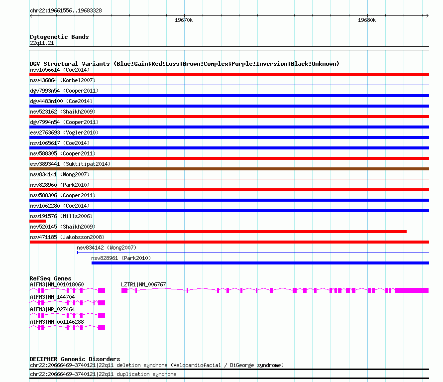The height and width of the screenshot is (382, 443).
Task: Click the red nsv520145 loss bar
Action: pyautogui.click(x=218, y=232)
